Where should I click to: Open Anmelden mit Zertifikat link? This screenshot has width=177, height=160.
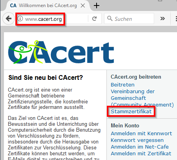(141, 154)
